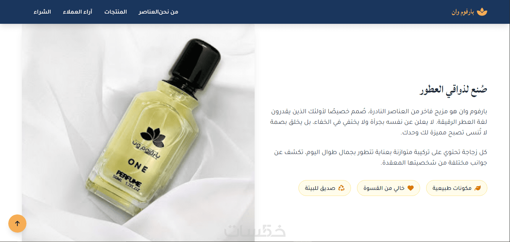Open the الشراء purchase link

pyautogui.click(x=42, y=12)
